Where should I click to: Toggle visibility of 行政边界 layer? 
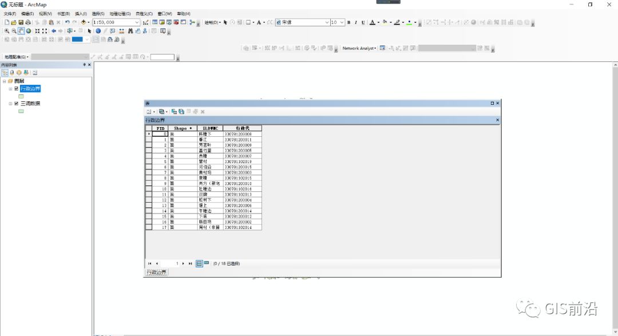tap(16, 89)
